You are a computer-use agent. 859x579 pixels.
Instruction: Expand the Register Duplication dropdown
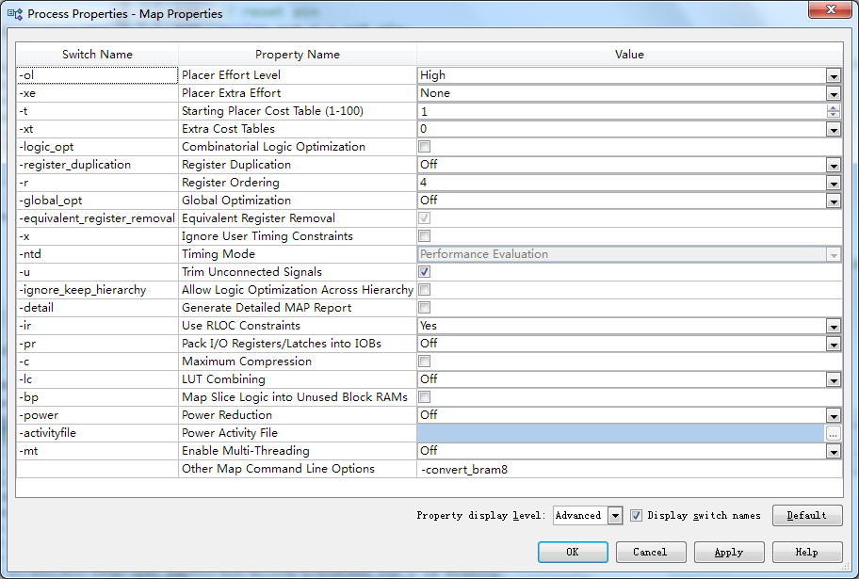834,165
